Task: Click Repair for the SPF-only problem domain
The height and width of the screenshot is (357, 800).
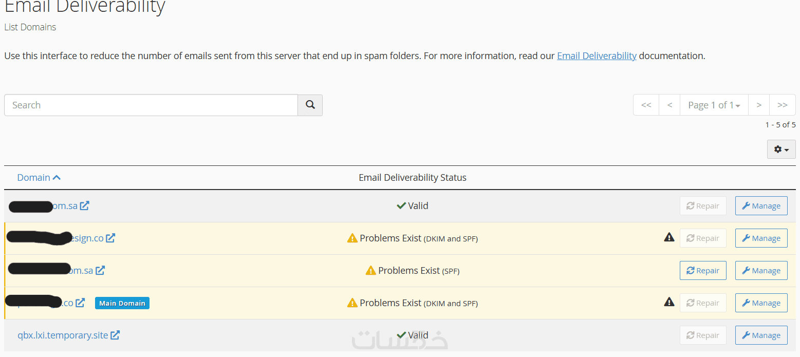Action: [x=702, y=271]
